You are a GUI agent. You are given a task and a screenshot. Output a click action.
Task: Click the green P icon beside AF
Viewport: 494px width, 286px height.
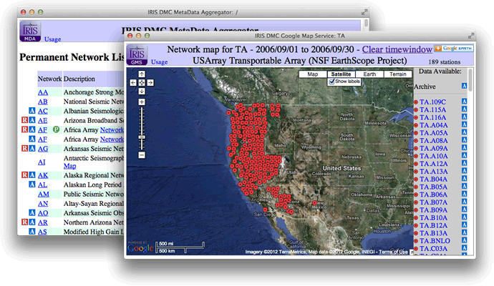point(56,129)
